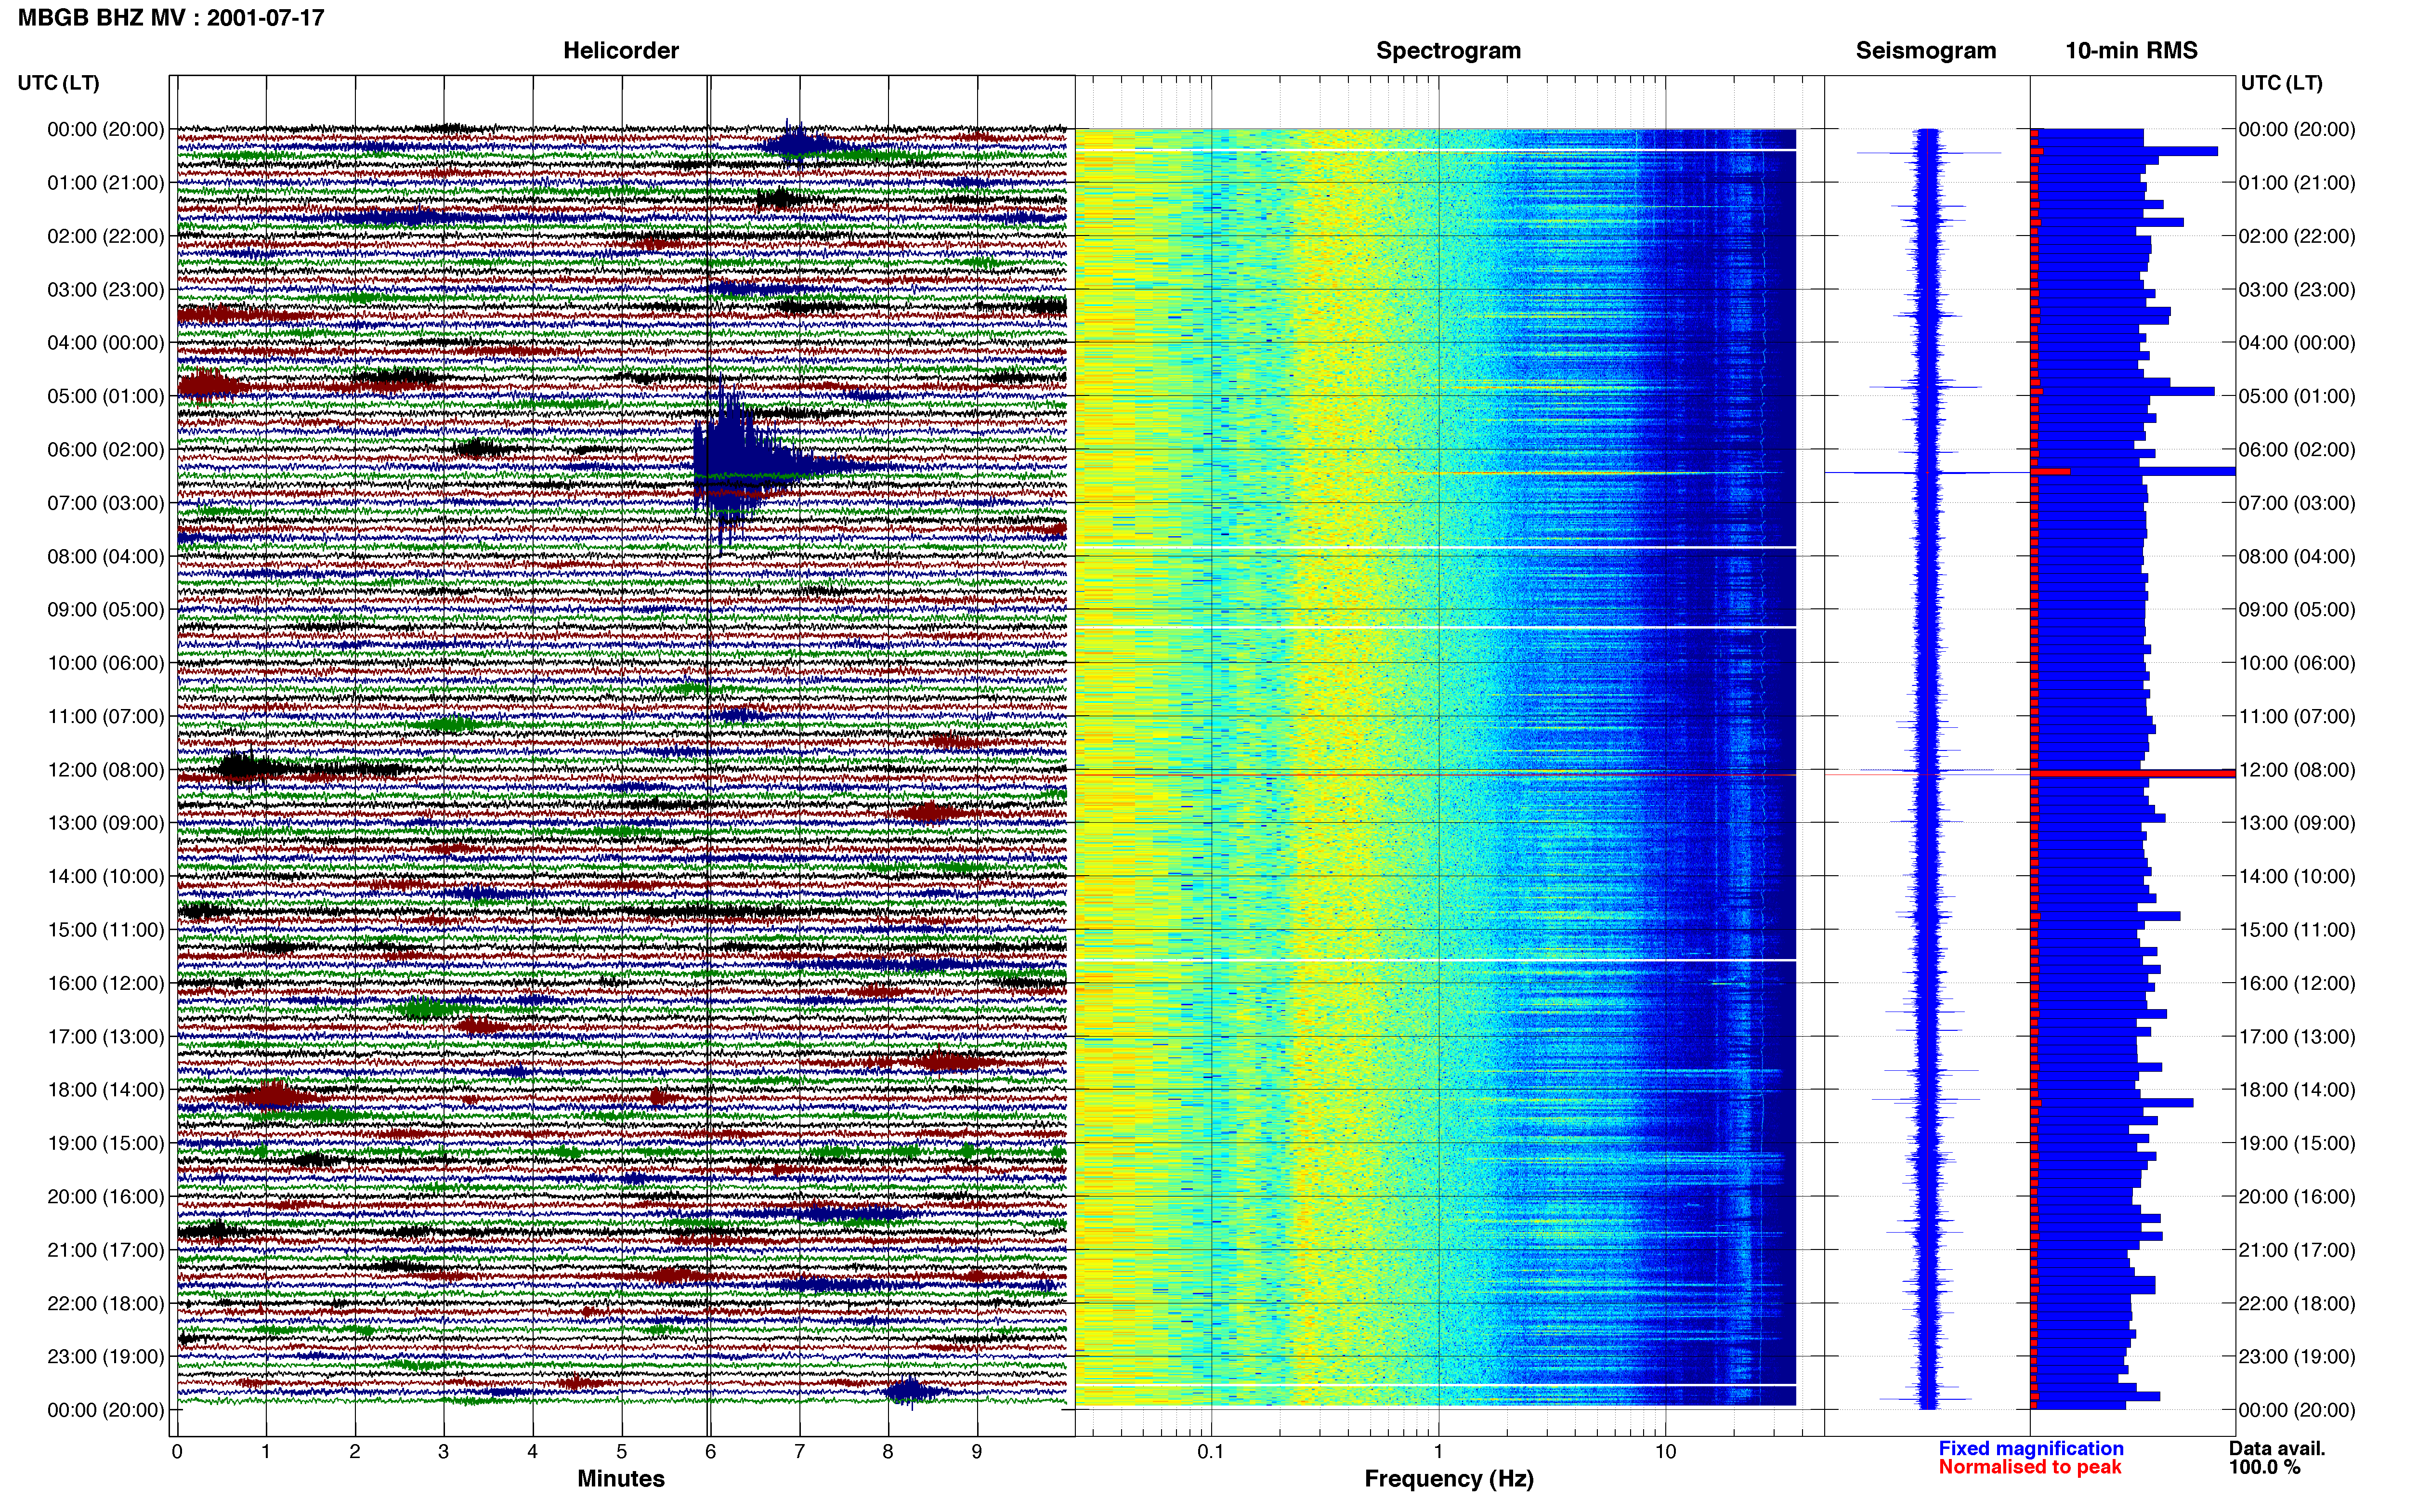Click left time label '18:00 (14:00)'
This screenshot has height=1512, width=2417.
(x=106, y=1089)
